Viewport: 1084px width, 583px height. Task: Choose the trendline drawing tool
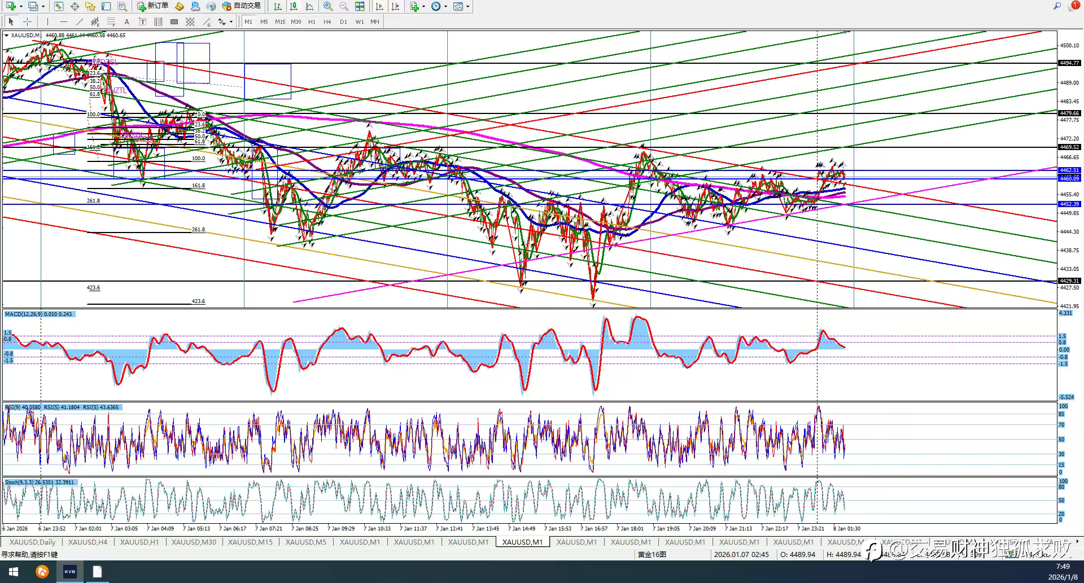point(79,21)
